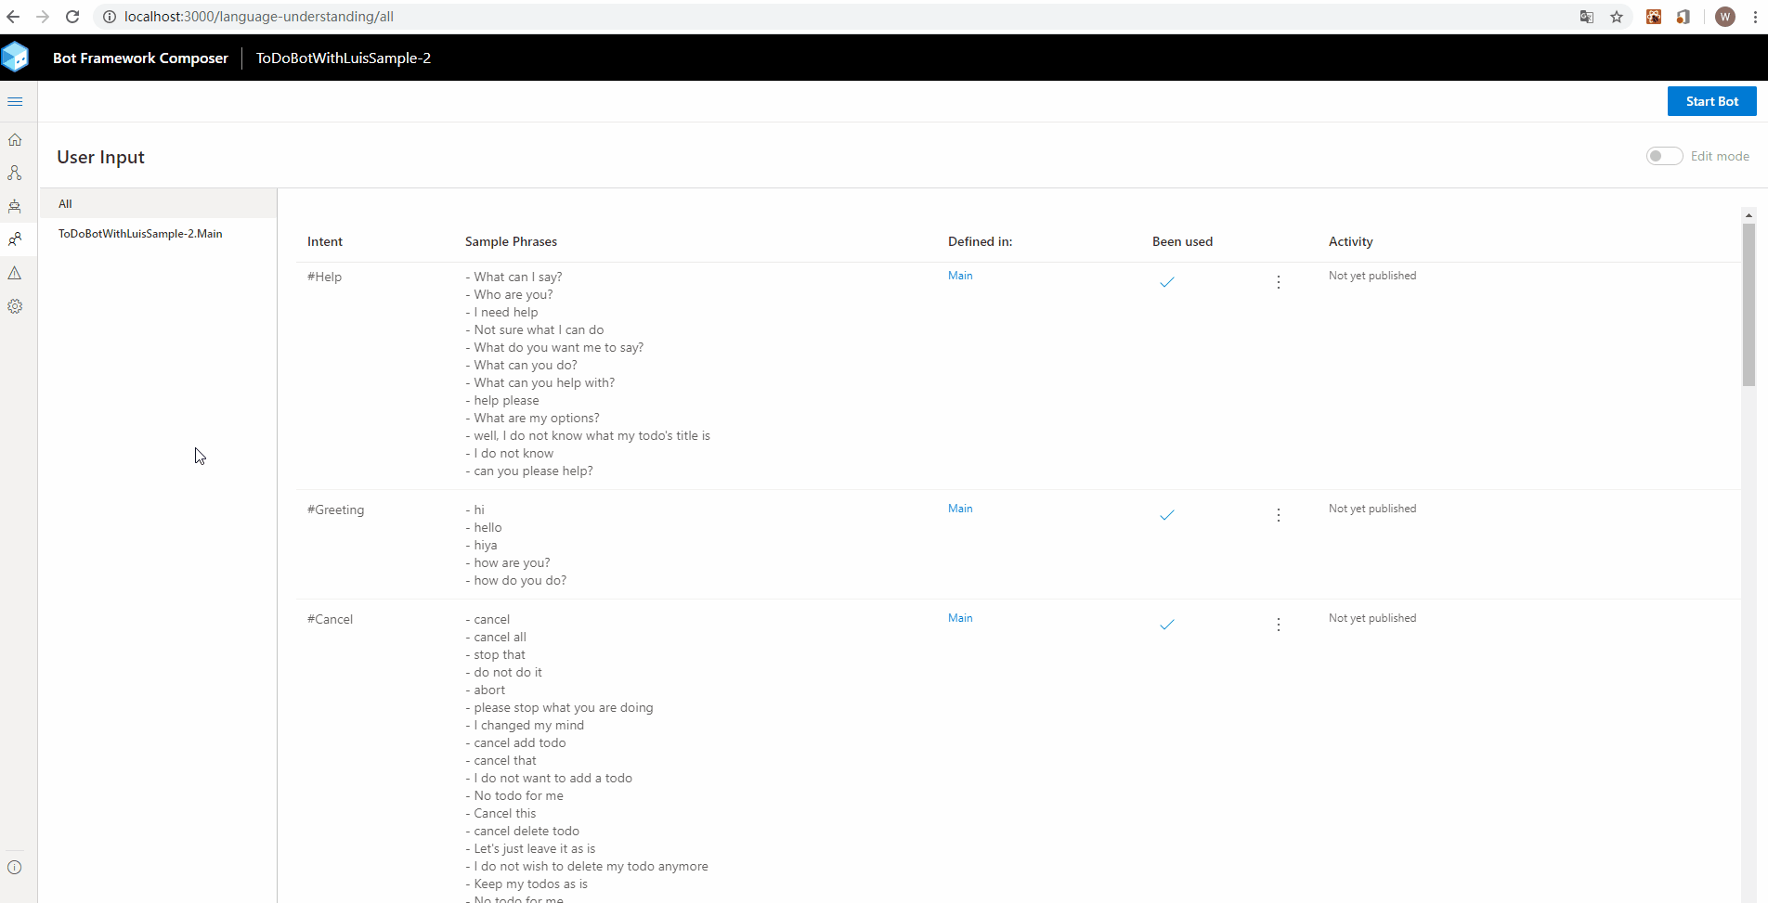Click the Bot Framework Composer logo

click(15, 58)
